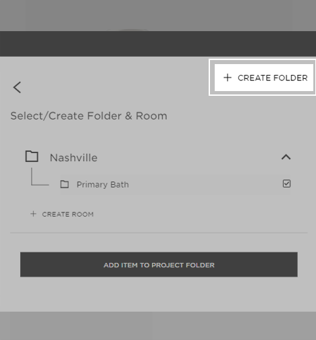Go back with the left arrow icon

click(x=17, y=87)
